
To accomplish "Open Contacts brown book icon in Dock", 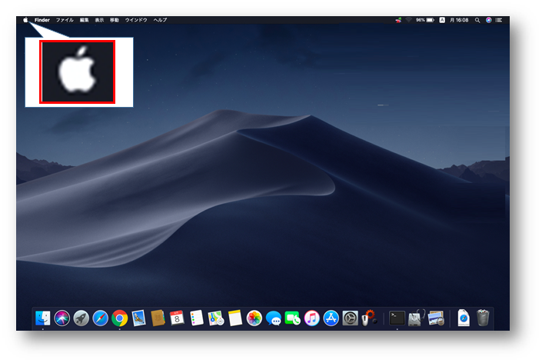I will pyautogui.click(x=158, y=318).
